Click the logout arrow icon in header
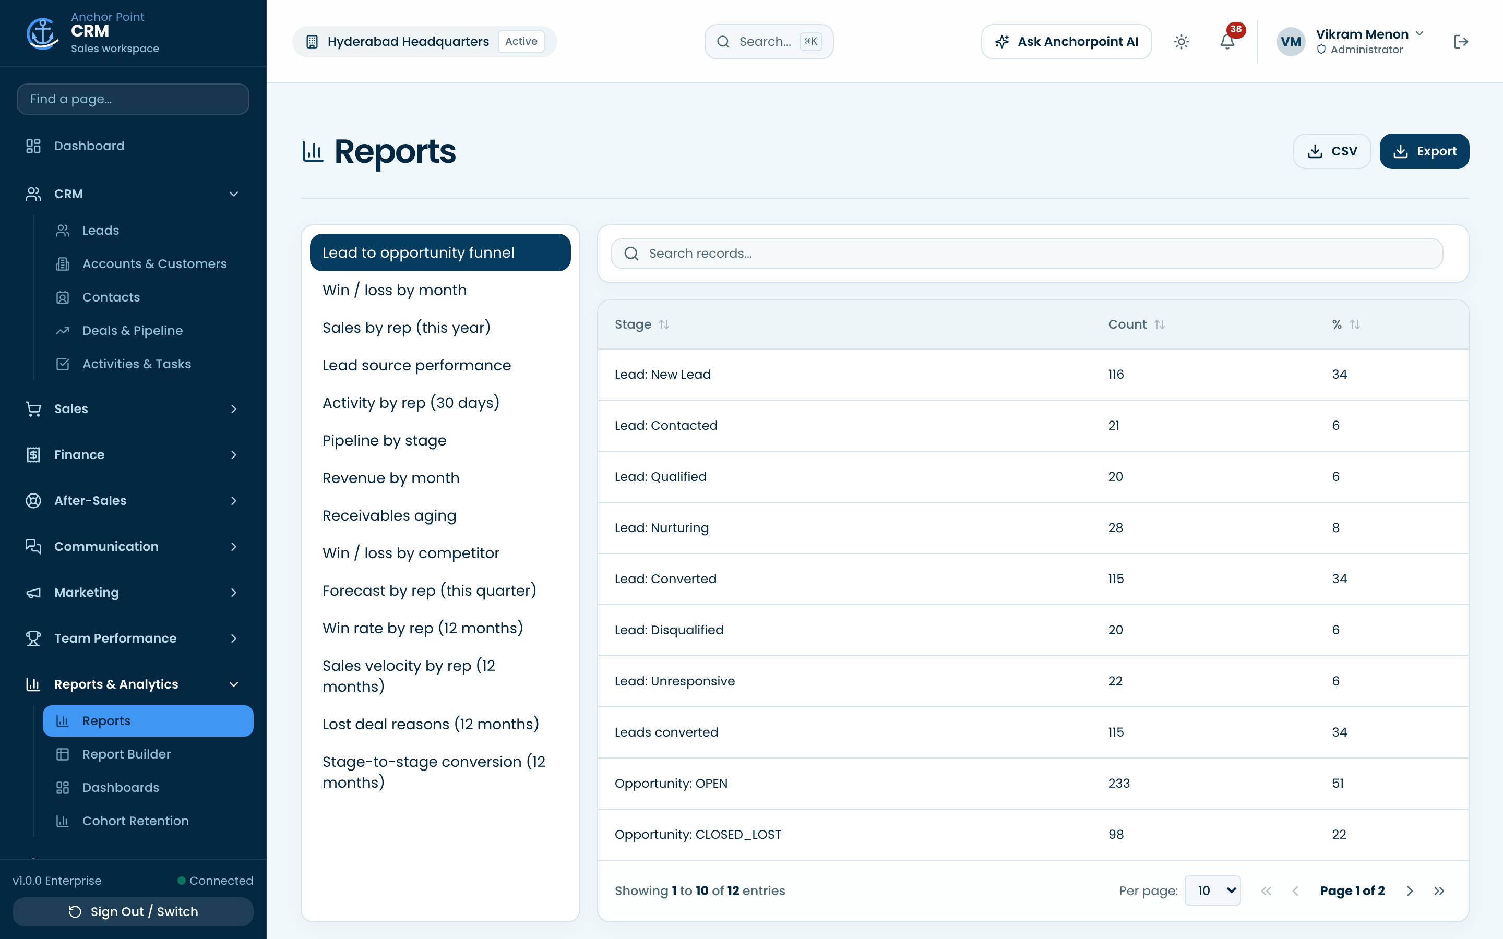1503x939 pixels. pyautogui.click(x=1461, y=42)
